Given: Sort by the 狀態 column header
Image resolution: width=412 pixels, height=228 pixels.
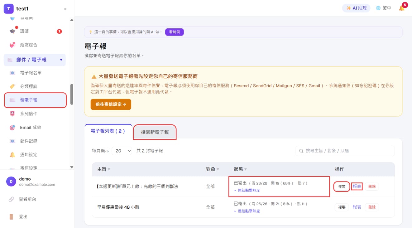Looking at the screenshot, I should pyautogui.click(x=240, y=169).
